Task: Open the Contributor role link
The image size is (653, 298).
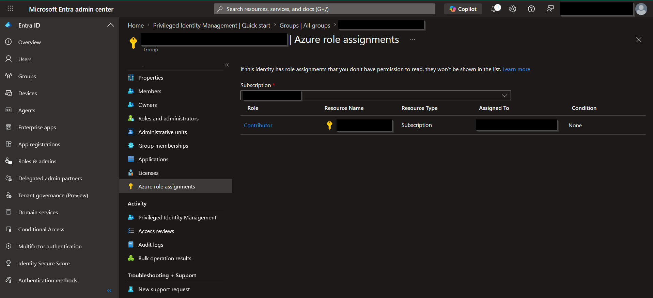Action: click(258, 125)
